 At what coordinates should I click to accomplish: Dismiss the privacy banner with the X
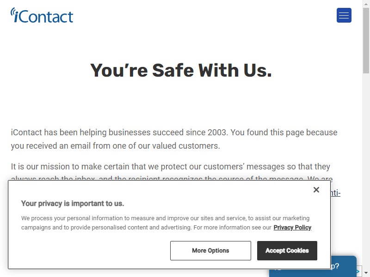[316, 190]
